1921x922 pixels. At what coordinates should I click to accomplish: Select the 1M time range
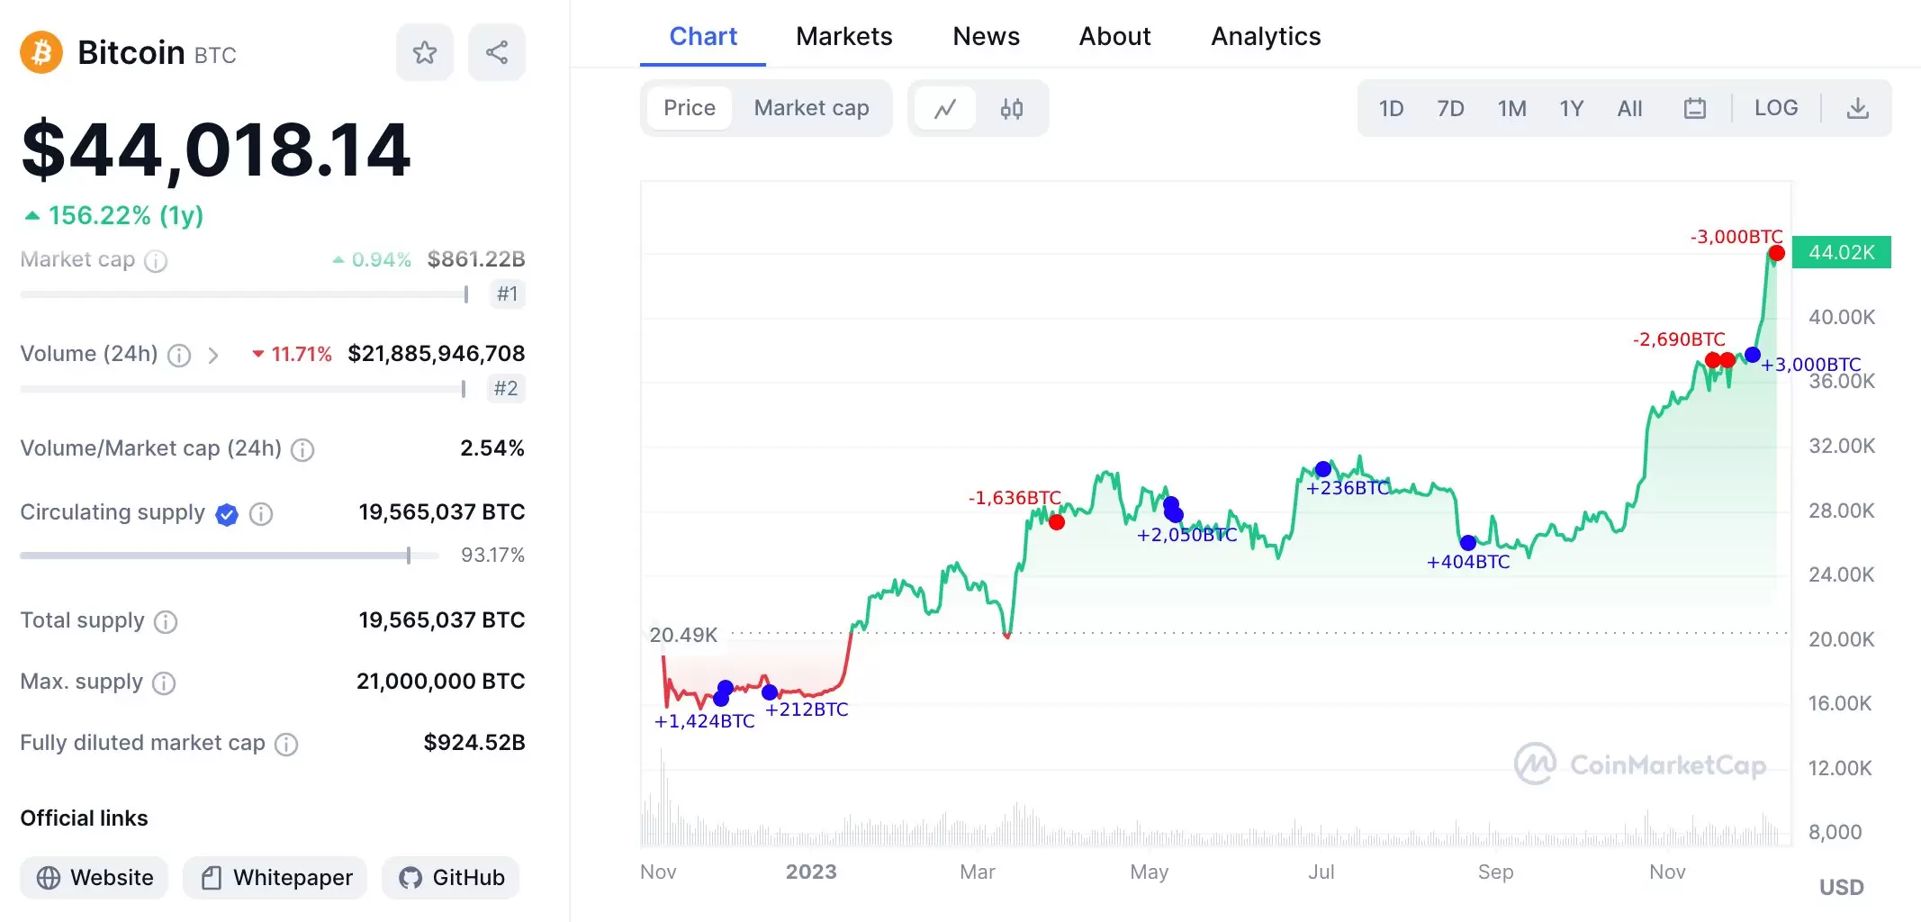[x=1511, y=109]
